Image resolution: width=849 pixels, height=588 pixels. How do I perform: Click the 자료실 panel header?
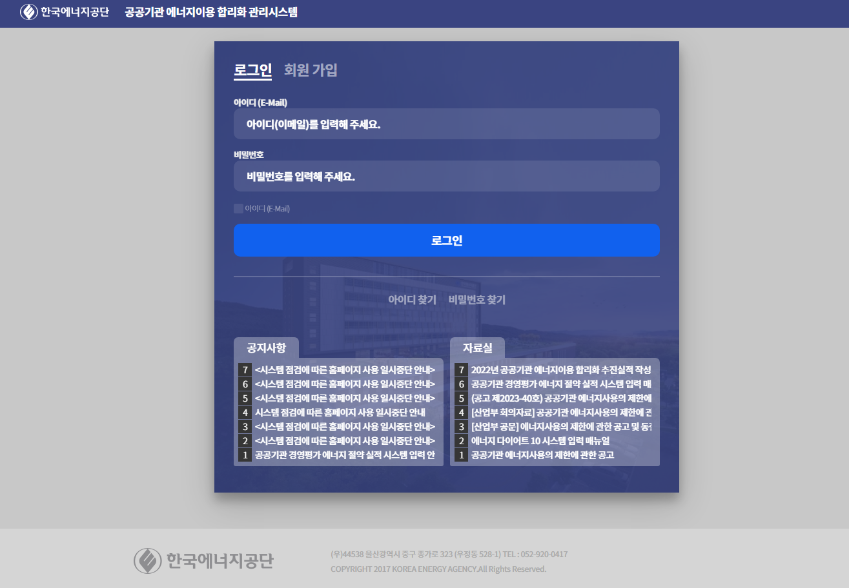[x=479, y=348]
